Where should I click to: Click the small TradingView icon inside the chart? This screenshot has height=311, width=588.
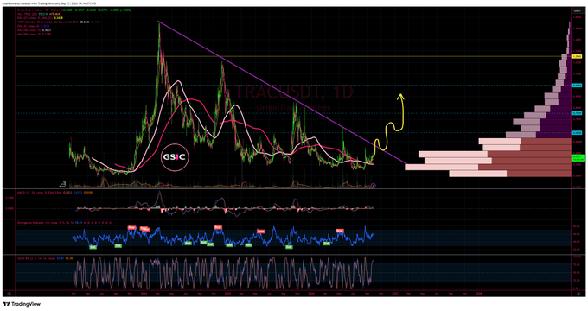(x=63, y=184)
